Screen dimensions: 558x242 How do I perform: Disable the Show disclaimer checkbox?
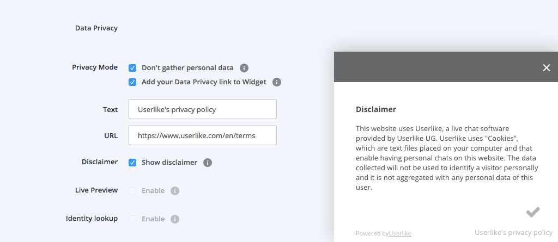[132, 163]
